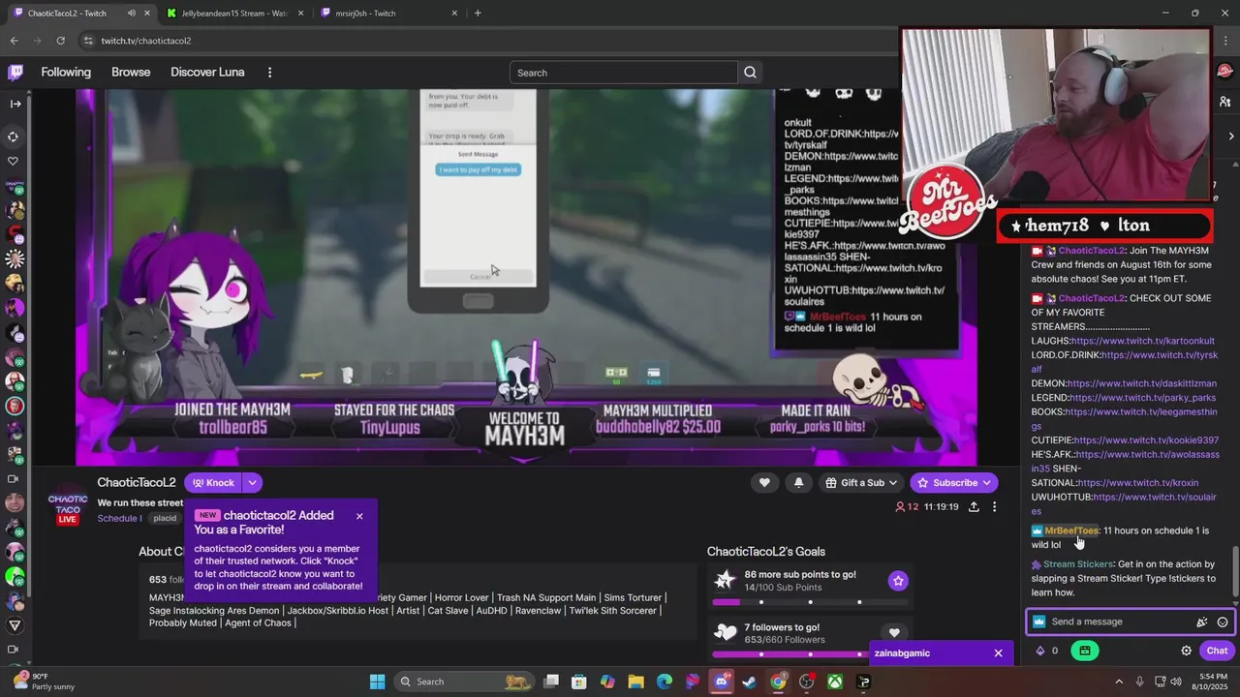Open the parky_parks link in chat
The image size is (1240, 697).
point(1142,398)
